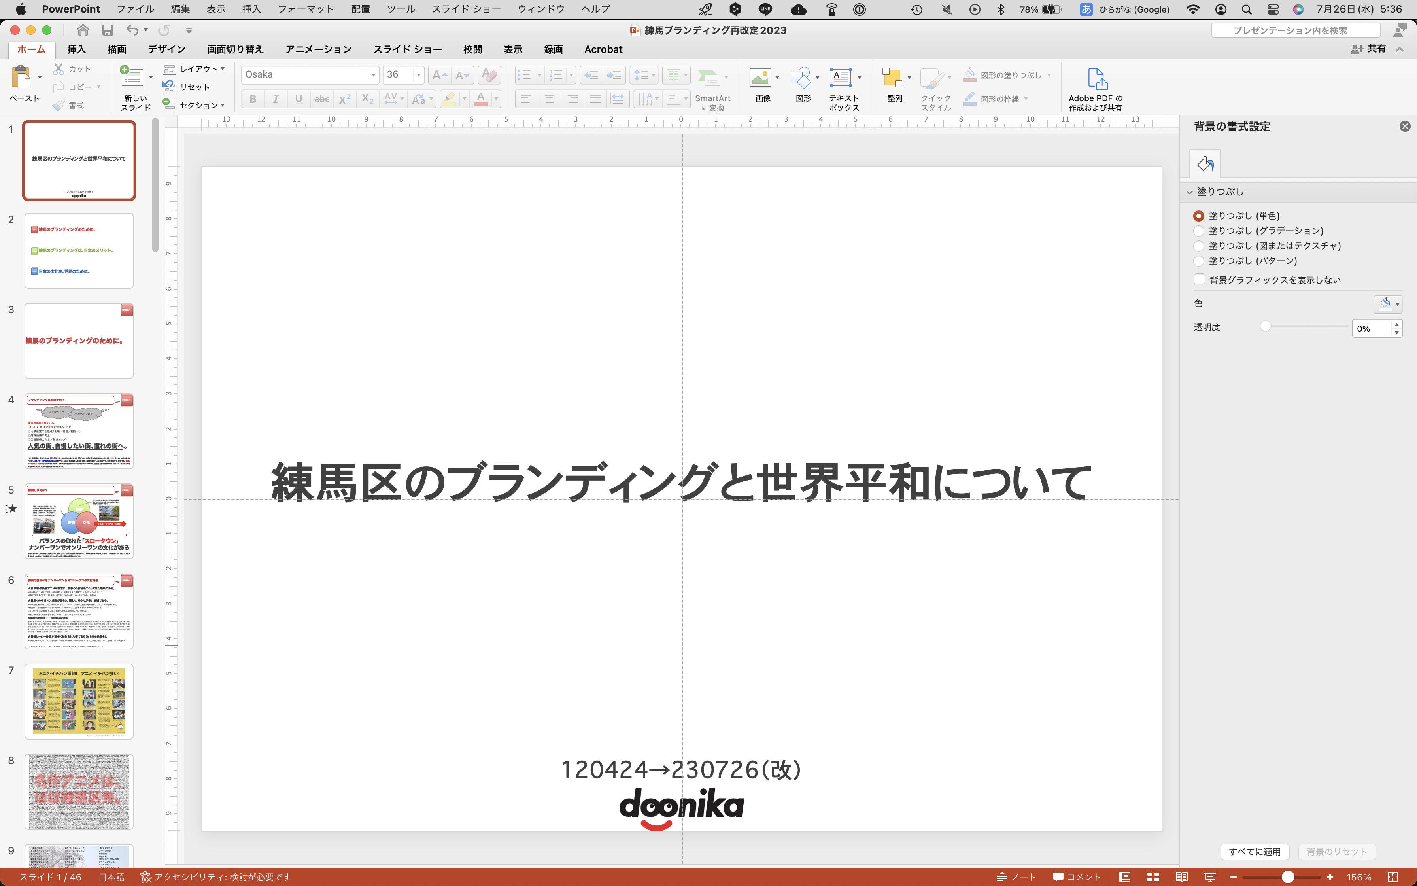Select gradient fill (グラデーション) radio option

click(x=1199, y=231)
